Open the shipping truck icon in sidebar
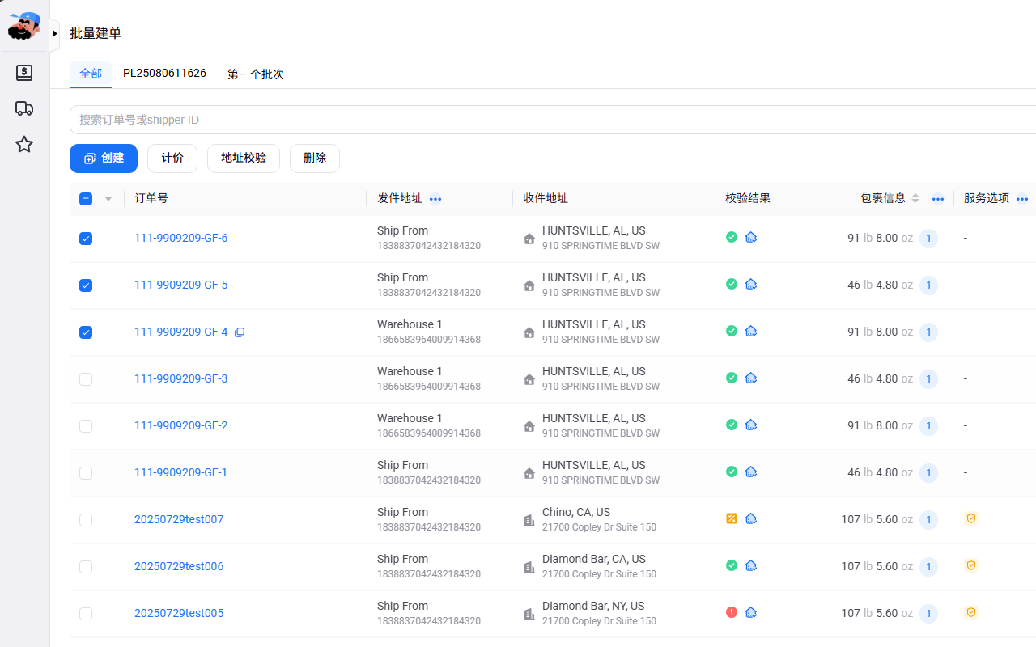 (x=24, y=108)
